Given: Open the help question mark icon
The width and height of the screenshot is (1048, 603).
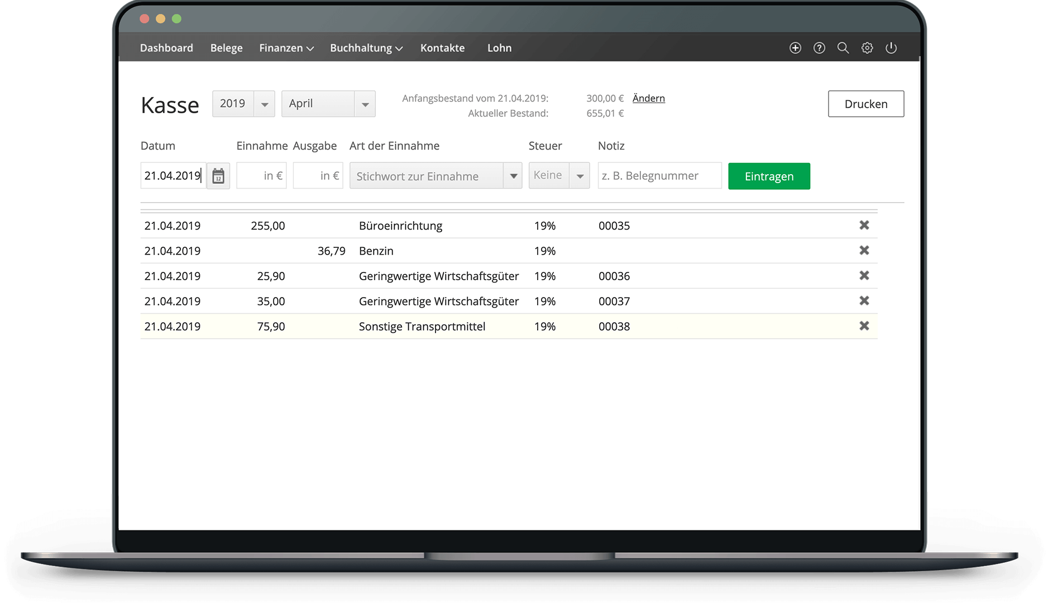Looking at the screenshot, I should (x=819, y=48).
